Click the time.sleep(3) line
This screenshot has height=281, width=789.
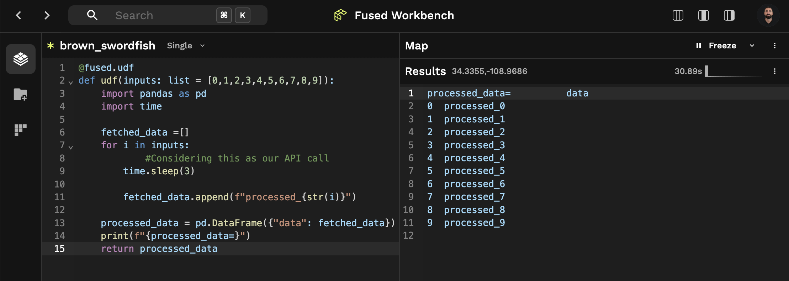click(159, 171)
